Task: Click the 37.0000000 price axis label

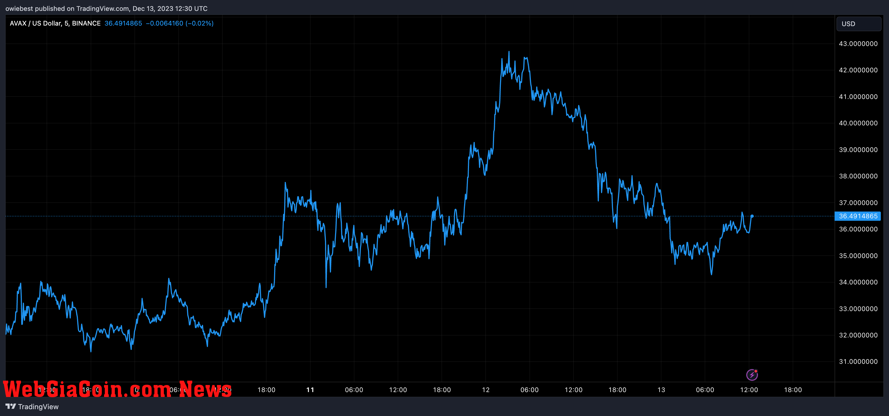Action: 858,203
